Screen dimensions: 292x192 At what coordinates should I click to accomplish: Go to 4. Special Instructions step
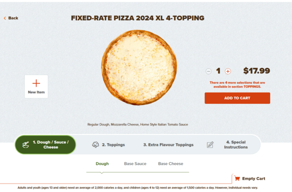[227, 145]
